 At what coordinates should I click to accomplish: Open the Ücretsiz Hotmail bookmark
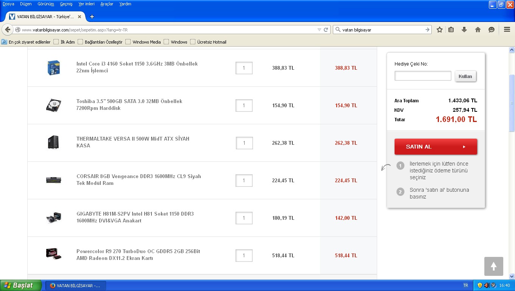(208, 42)
